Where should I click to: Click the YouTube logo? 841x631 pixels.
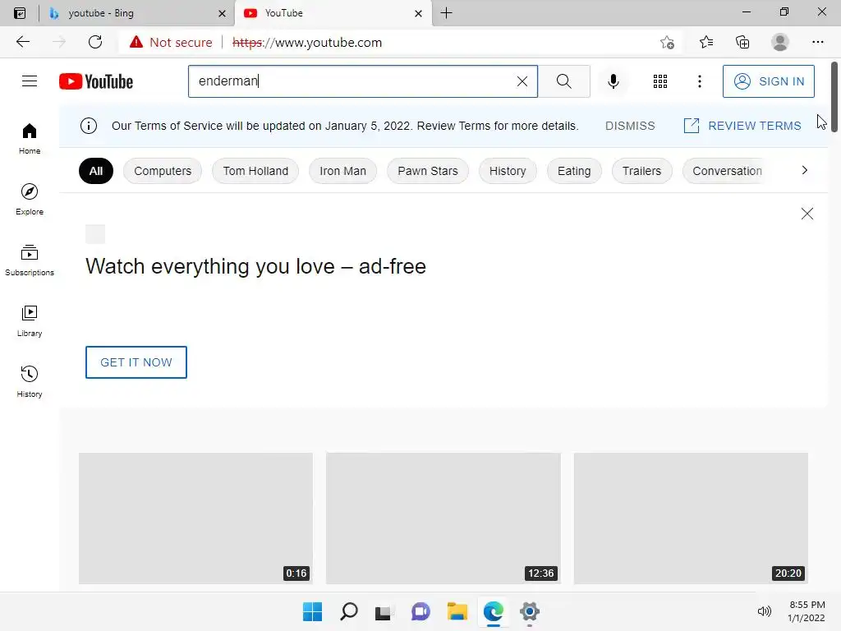pos(96,81)
